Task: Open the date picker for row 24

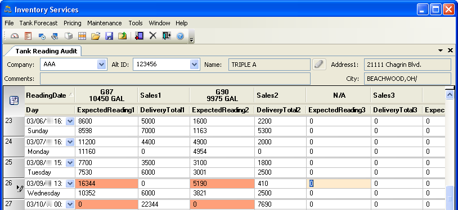Action: coord(70,142)
